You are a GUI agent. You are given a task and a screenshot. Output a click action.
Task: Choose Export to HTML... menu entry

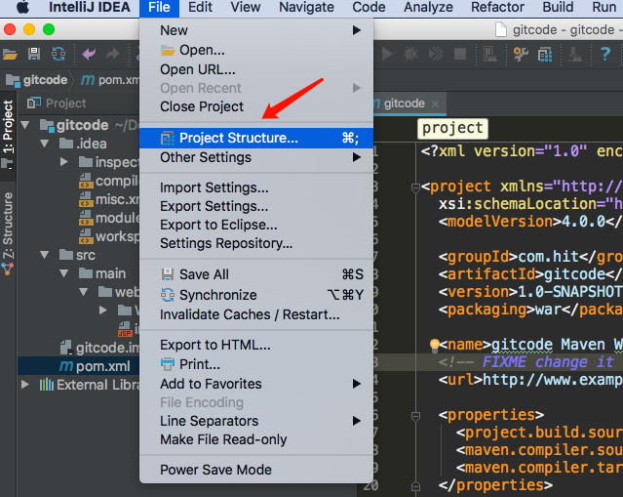pos(256,345)
